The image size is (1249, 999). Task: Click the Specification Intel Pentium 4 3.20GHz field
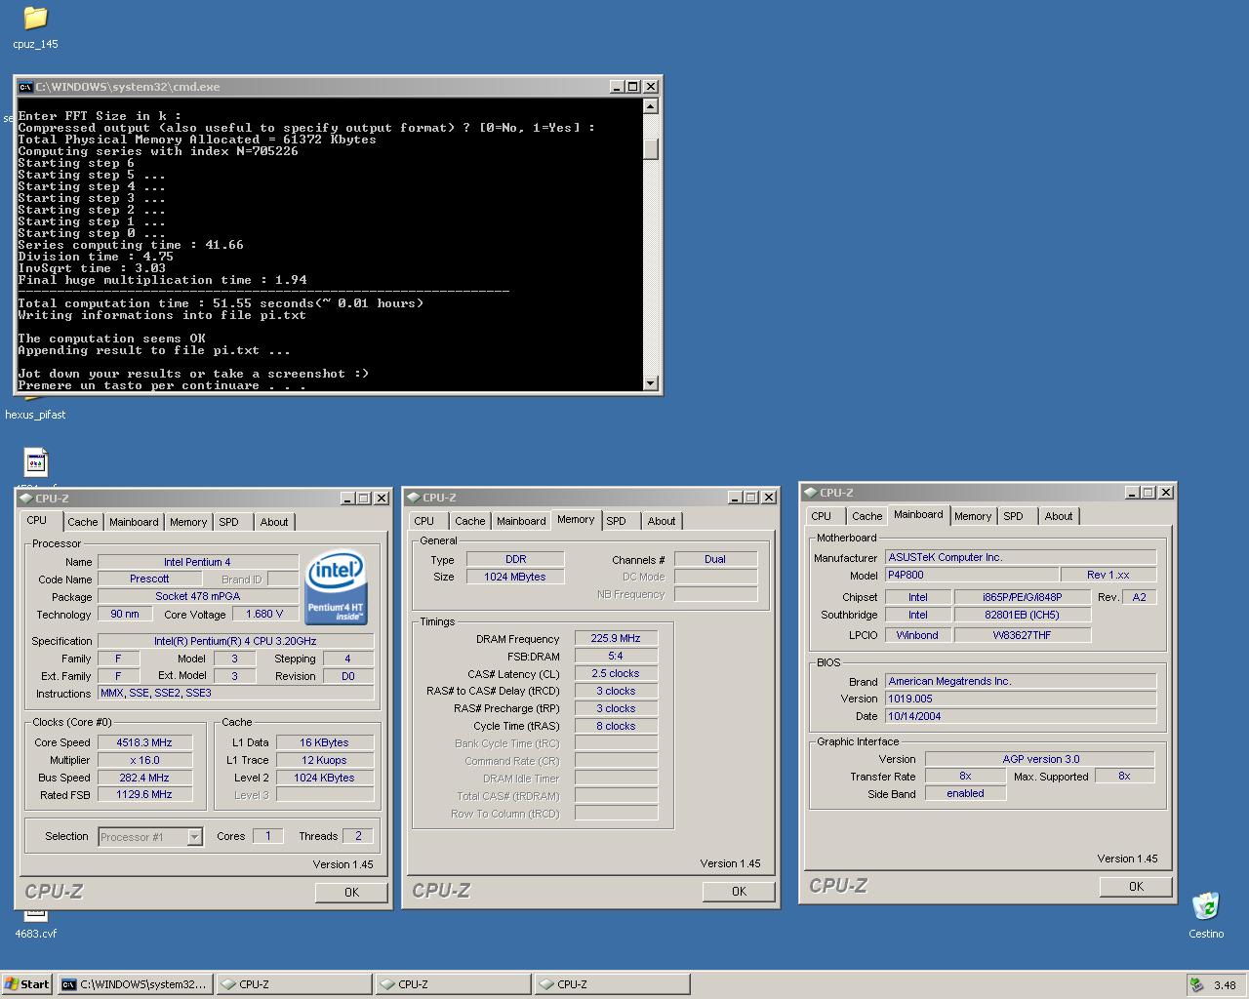pyautogui.click(x=235, y=641)
